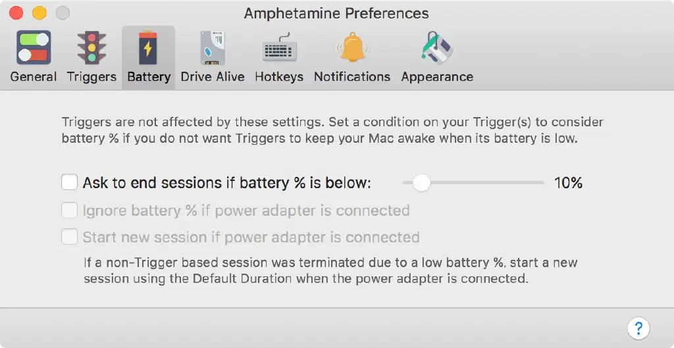Switch to the Hotkeys tab label

click(x=279, y=77)
